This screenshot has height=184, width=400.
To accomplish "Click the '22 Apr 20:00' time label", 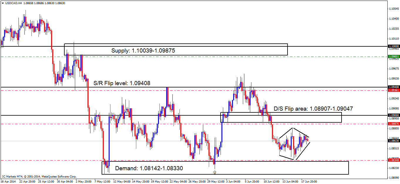I will point(27,181).
